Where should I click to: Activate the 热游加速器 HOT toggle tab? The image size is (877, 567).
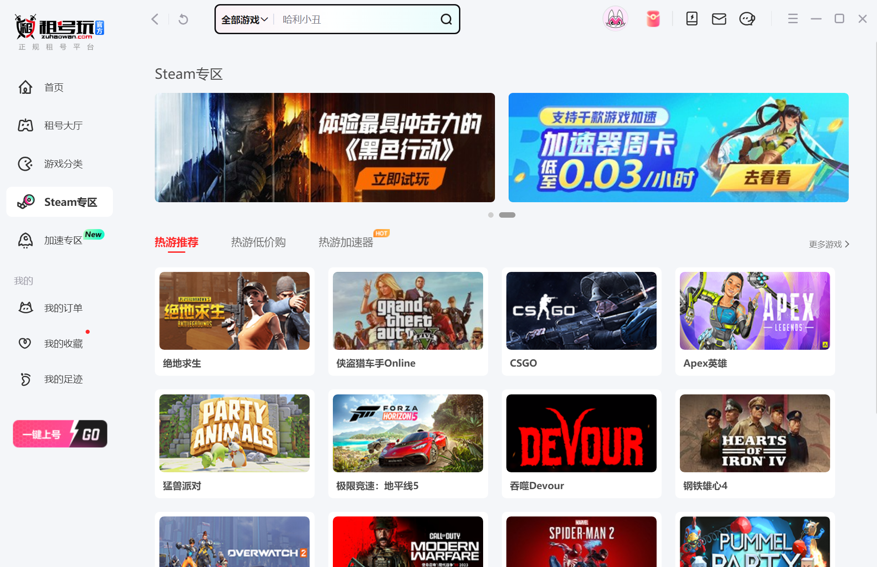coord(346,242)
